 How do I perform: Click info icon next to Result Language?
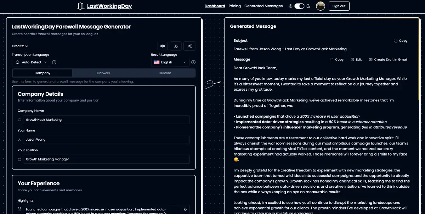(193, 62)
